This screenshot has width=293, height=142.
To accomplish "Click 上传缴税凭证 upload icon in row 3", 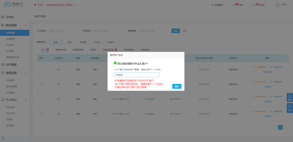I will 254,96.
